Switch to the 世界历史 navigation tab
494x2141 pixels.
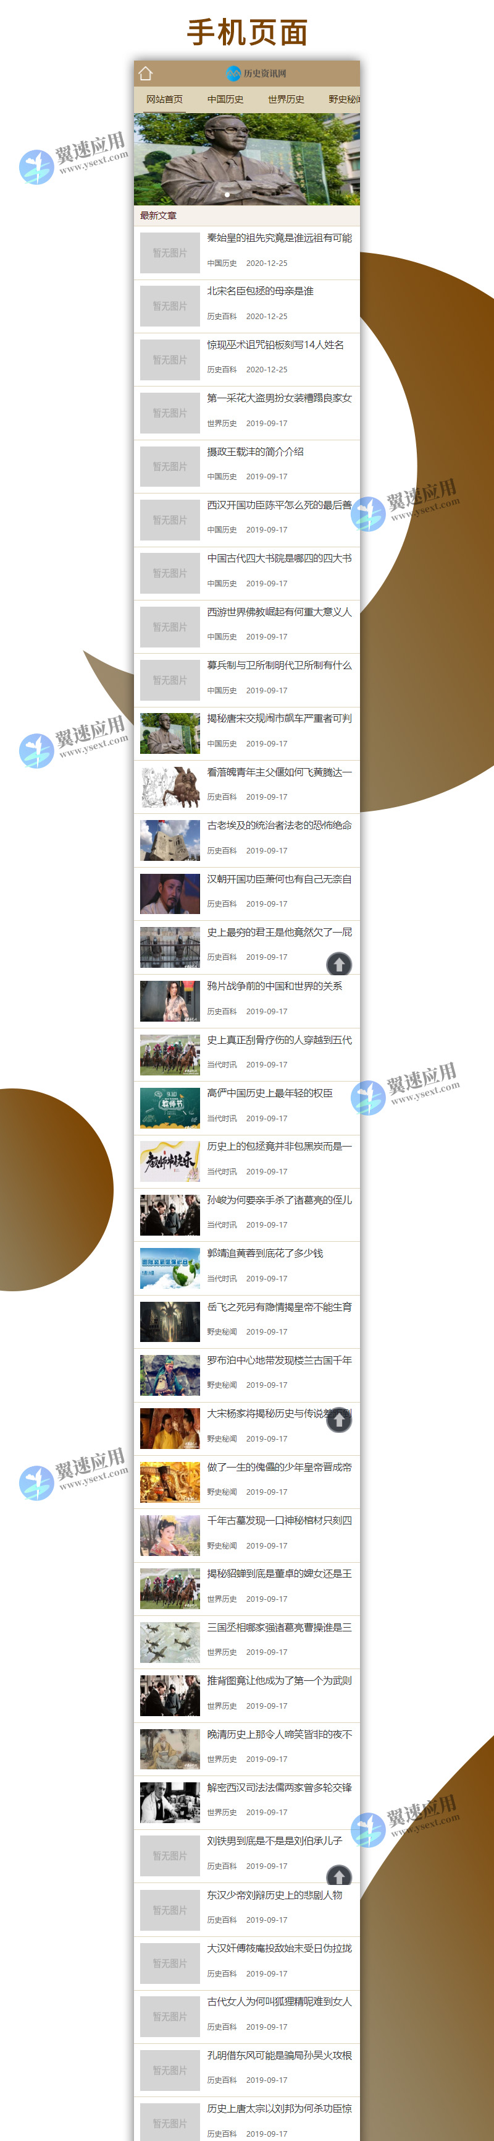pos(286,99)
